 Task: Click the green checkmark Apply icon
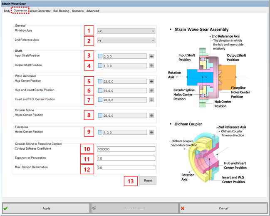point(5,208)
